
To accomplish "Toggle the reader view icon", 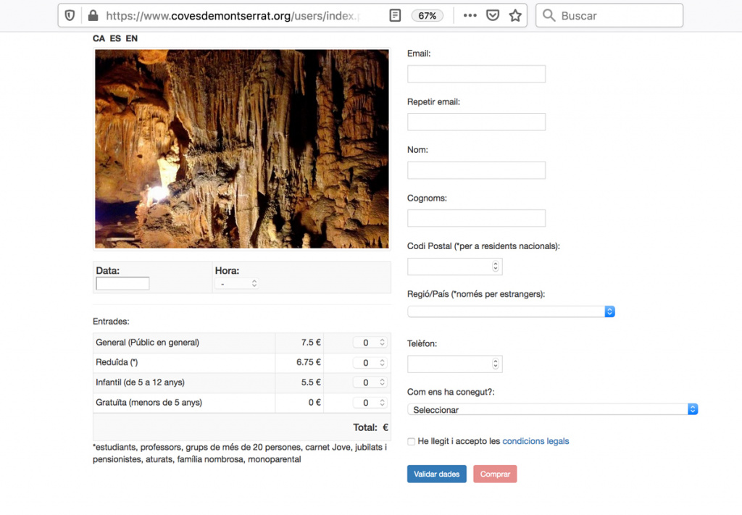I will (x=395, y=16).
